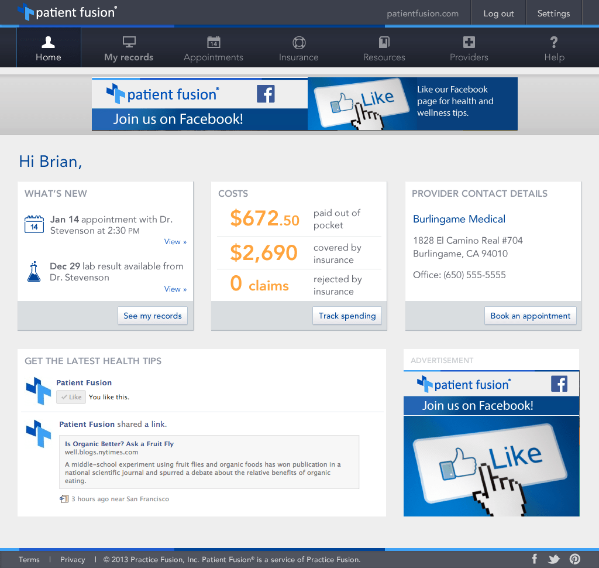Click Facebook icon in the advertisement panel
Viewport: 599px width, 568px height.
click(x=559, y=384)
